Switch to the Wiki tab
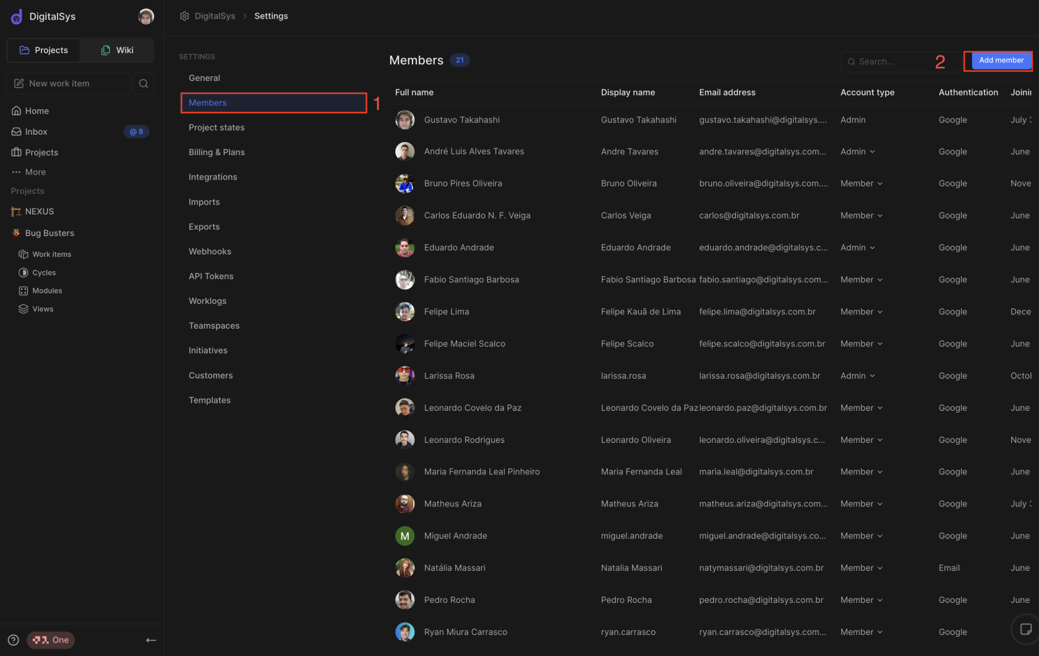The height and width of the screenshot is (656, 1039). pos(118,50)
